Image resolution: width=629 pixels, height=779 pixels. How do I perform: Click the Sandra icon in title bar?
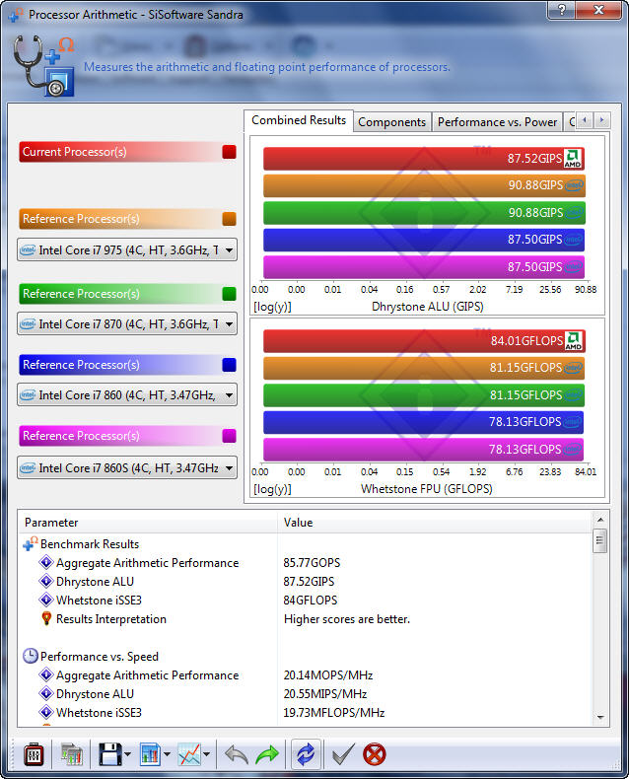(16, 14)
